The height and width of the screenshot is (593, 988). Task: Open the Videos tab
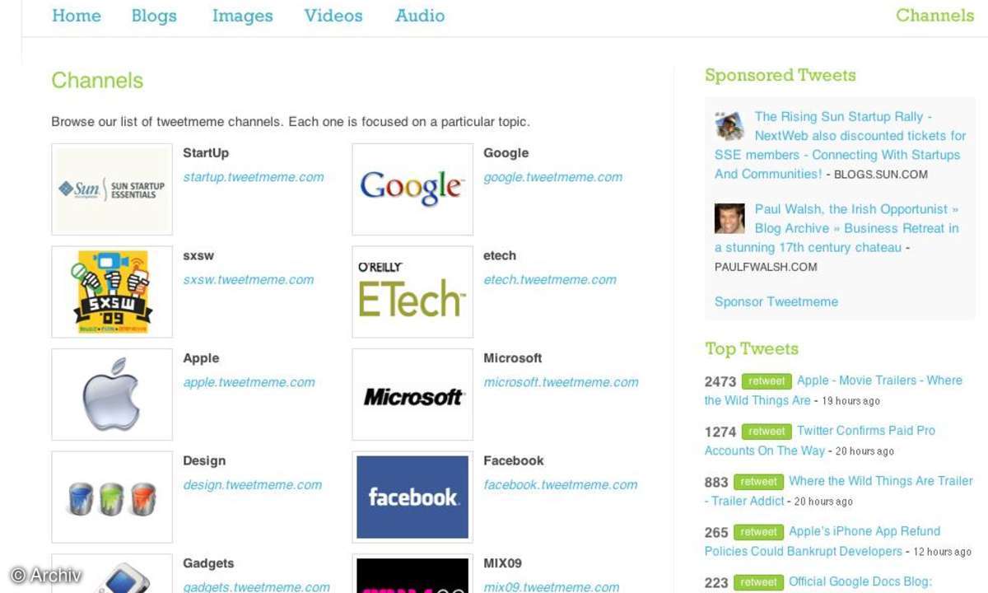click(333, 16)
